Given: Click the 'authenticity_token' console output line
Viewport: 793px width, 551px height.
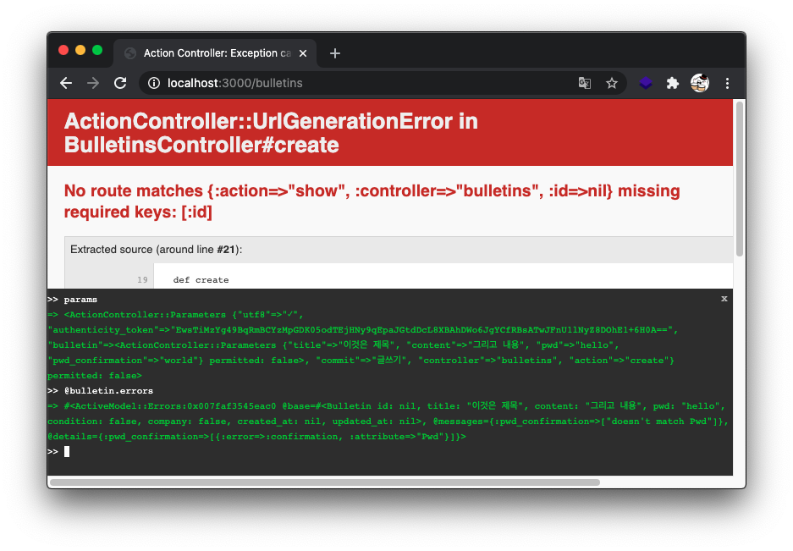Looking at the screenshot, I should pos(362,330).
